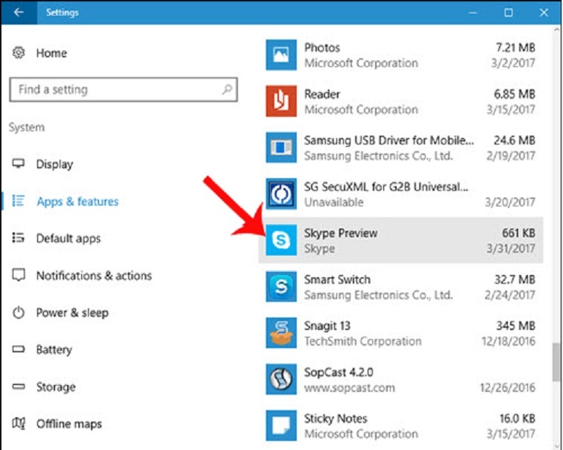Screen dimensions: 563x450
Task: Click the Photos app icon
Action: [281, 55]
